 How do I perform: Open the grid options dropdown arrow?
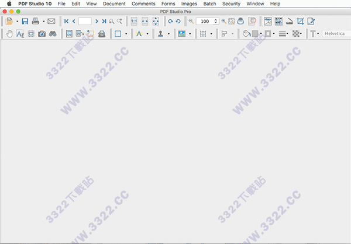tap(211, 34)
